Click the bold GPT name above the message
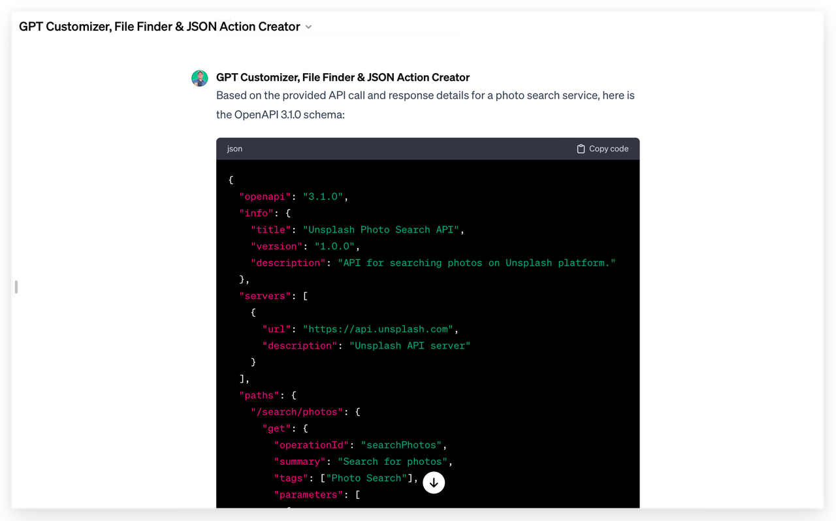 point(343,77)
